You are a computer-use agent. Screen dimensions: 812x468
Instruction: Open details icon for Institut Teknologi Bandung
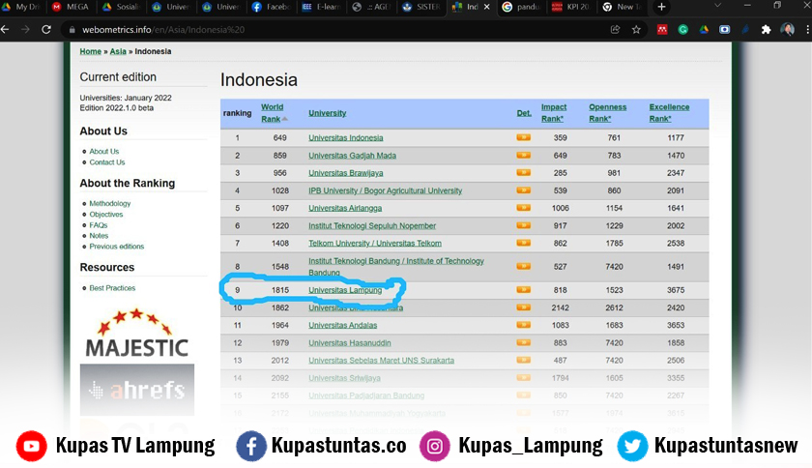[524, 266]
